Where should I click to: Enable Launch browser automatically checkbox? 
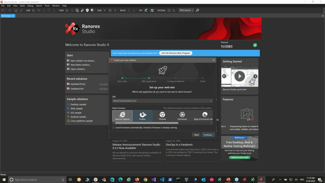point(114,128)
